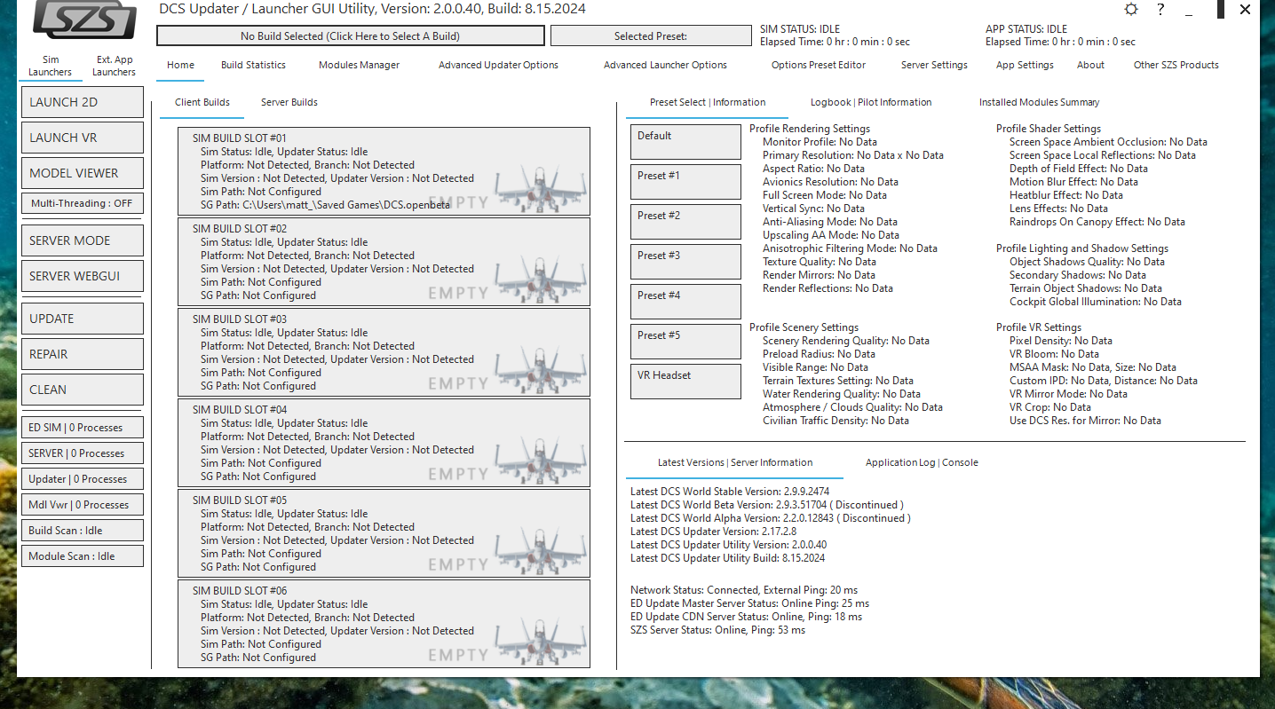Open Modules Manager tab

(x=359, y=65)
